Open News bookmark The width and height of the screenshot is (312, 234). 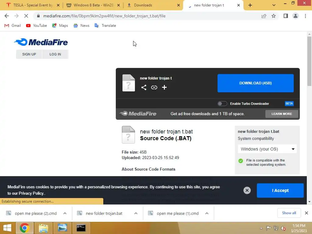tap(81, 26)
